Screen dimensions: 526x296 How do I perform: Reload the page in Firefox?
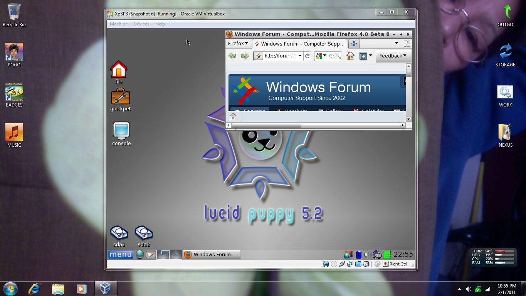(x=307, y=56)
